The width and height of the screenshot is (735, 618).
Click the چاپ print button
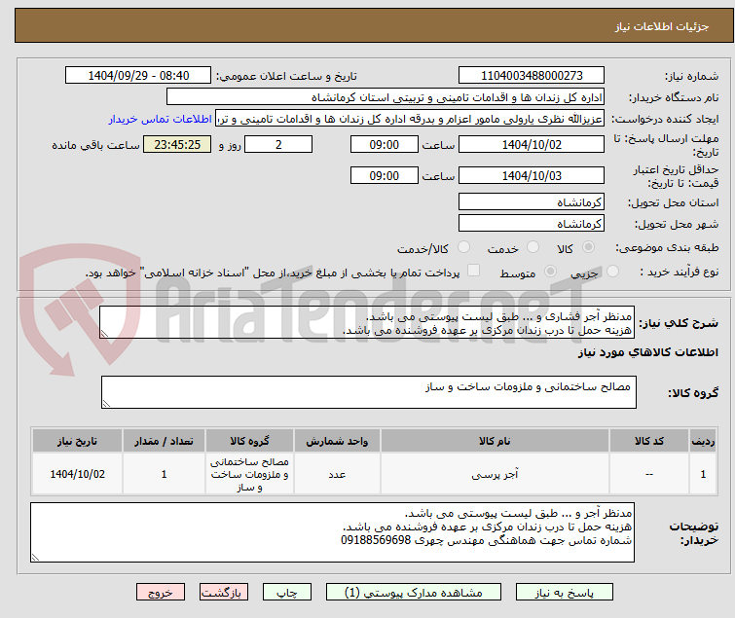coord(287,593)
